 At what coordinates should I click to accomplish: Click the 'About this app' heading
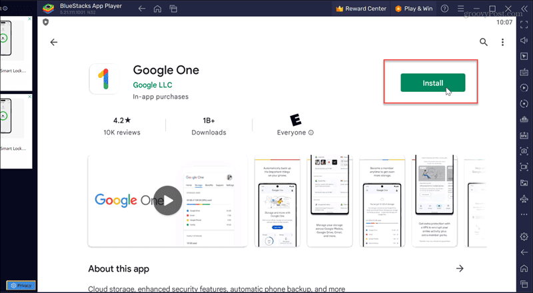pyautogui.click(x=119, y=269)
